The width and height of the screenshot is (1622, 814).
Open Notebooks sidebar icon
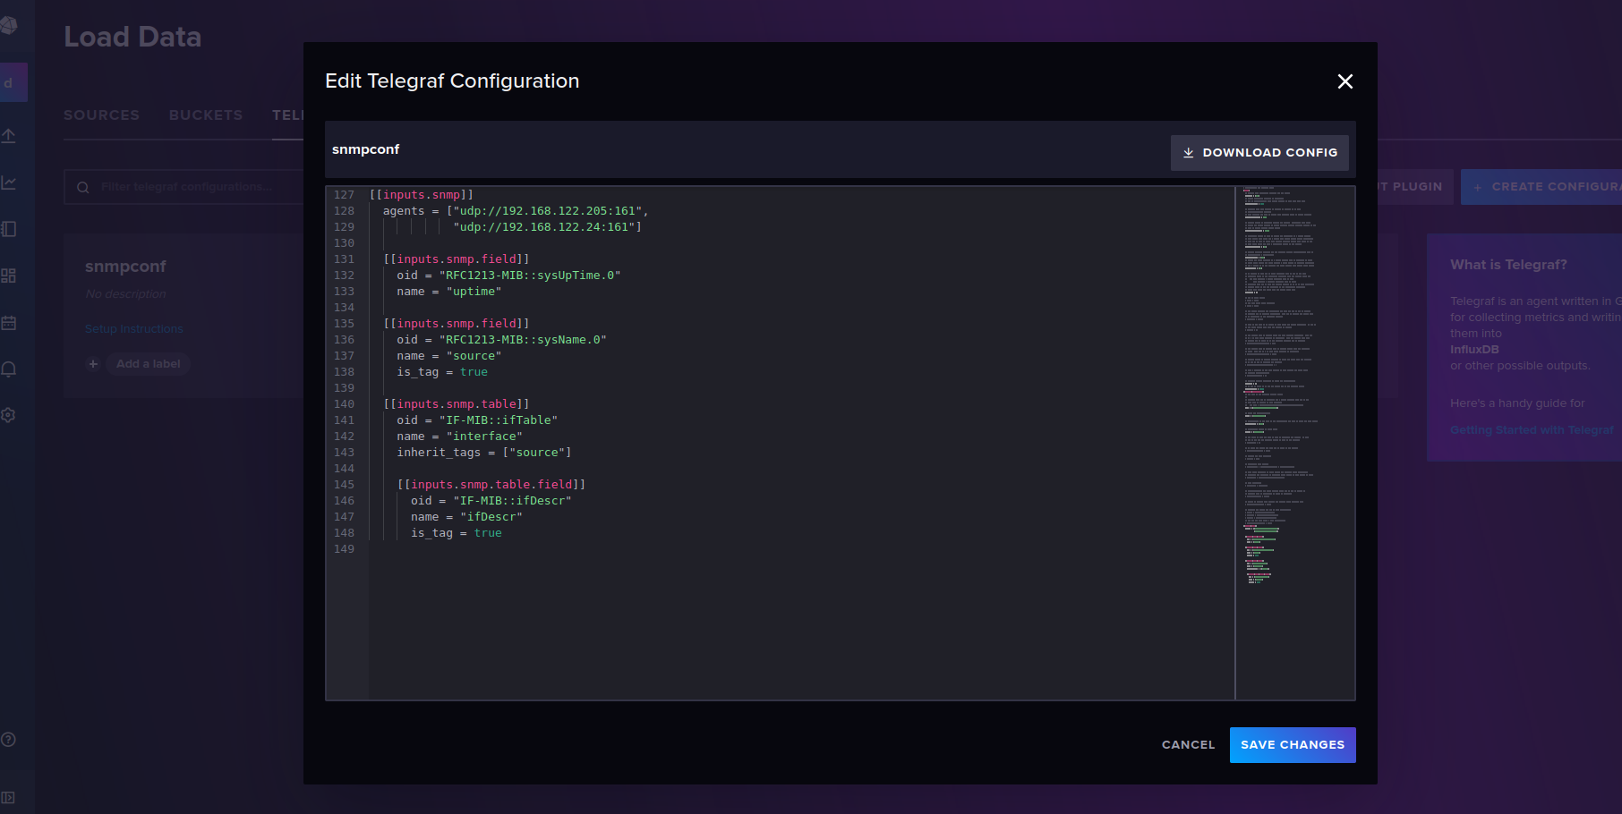click(x=9, y=229)
